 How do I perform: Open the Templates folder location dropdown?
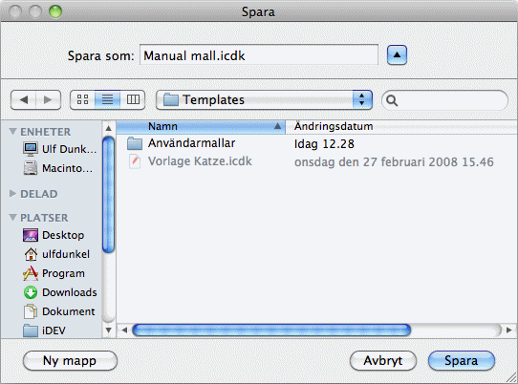pyautogui.click(x=264, y=99)
